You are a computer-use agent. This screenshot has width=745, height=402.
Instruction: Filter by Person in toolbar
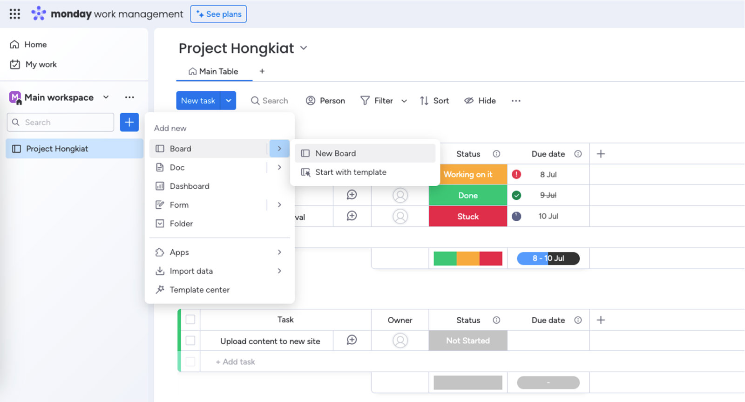coord(325,101)
